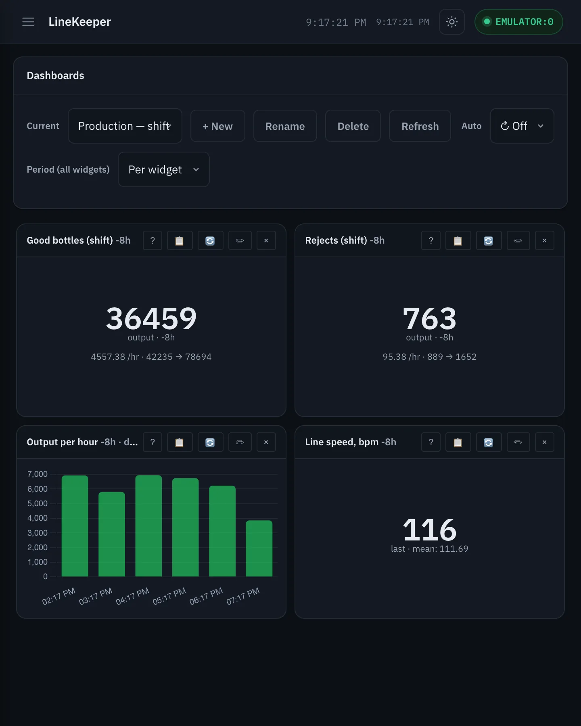The height and width of the screenshot is (726, 581).
Task: Edit the Output per hour widget
Action: [240, 442]
